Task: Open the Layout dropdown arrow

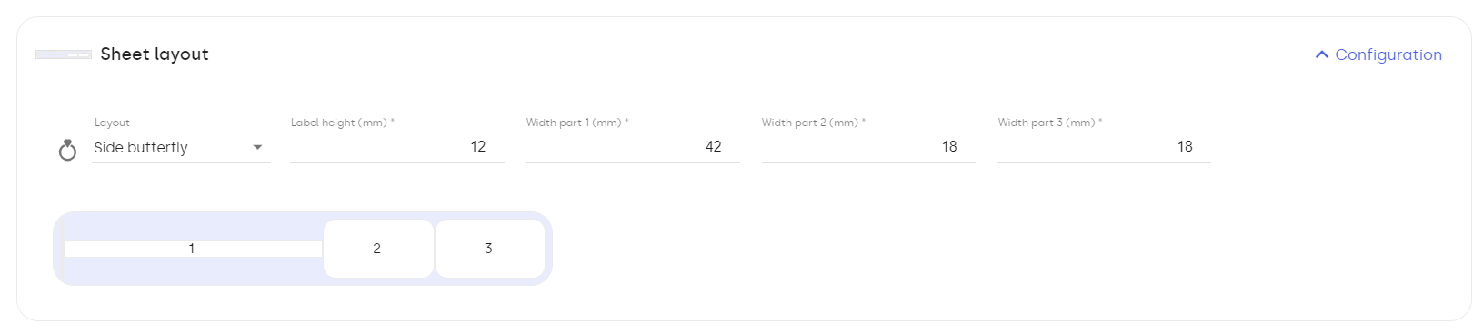Action: pos(257,147)
